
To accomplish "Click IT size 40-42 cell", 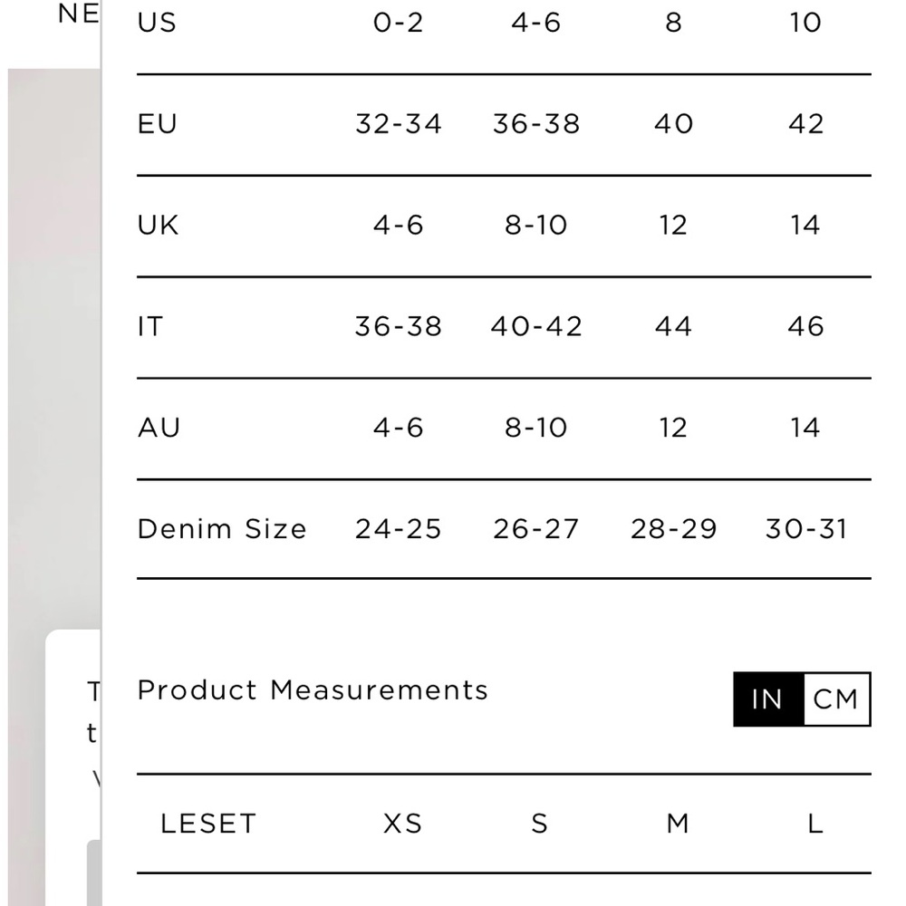I will pos(536,326).
